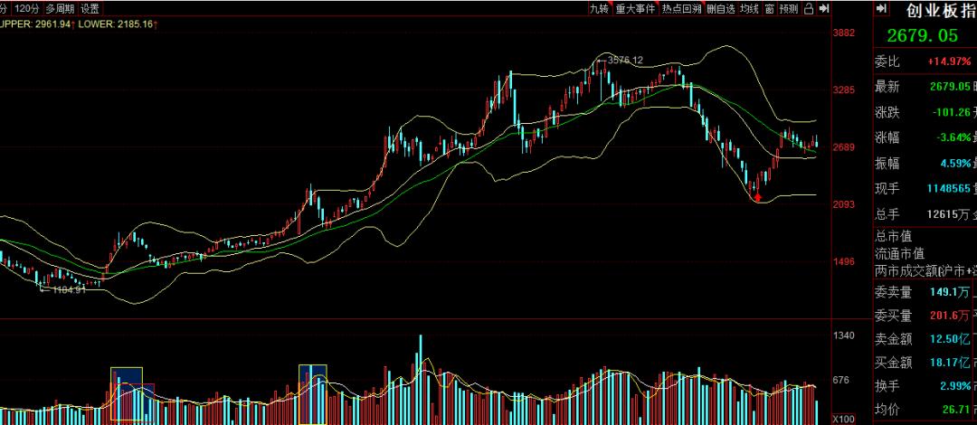Click the 振幅 4.59% value

coord(956,164)
